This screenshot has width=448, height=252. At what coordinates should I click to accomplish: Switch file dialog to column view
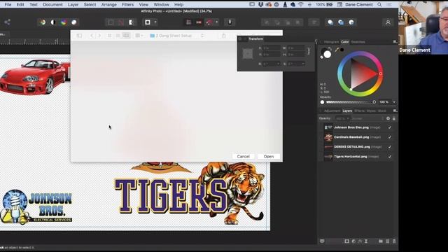click(126, 36)
